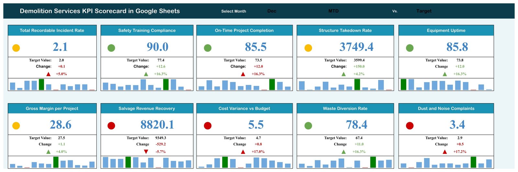
Task: Click the red up triangle in On-Time Project Completion
Action: [243, 74]
